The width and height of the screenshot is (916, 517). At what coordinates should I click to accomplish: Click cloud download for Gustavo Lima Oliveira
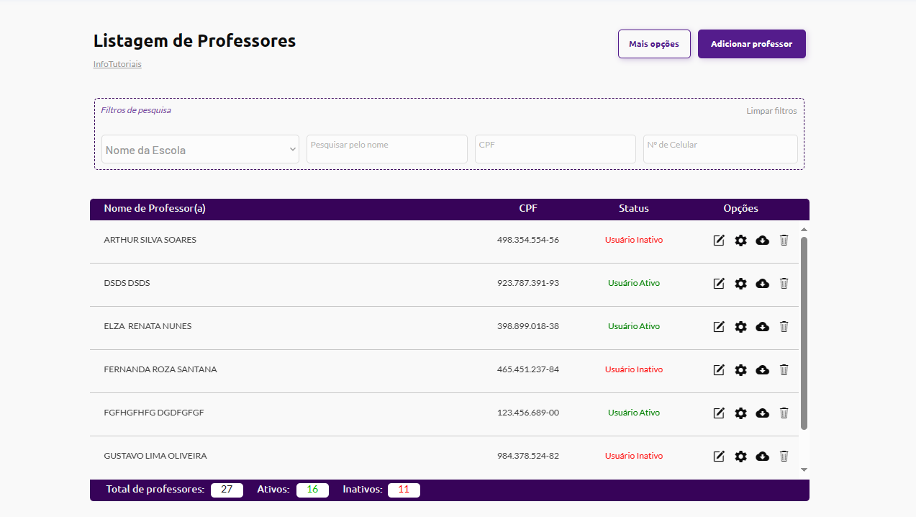coord(763,457)
